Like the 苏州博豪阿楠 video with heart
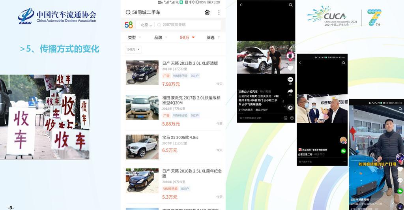Screen dimensions: 404x210 400,169
